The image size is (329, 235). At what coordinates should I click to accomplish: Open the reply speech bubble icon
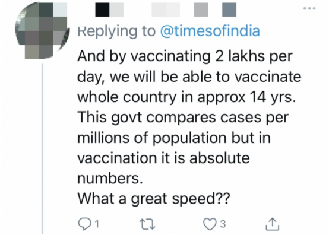click(x=84, y=224)
